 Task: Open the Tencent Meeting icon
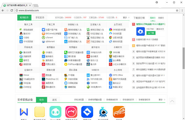(x=111, y=83)
